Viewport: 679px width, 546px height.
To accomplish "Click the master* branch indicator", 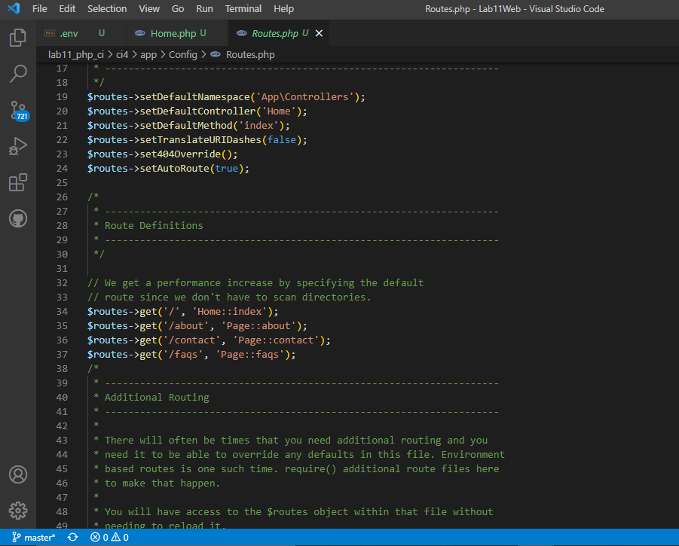I will 33,537.
